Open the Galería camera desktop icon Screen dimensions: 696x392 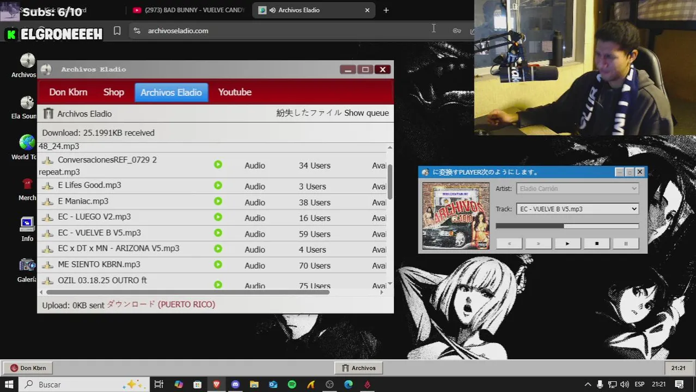(27, 265)
